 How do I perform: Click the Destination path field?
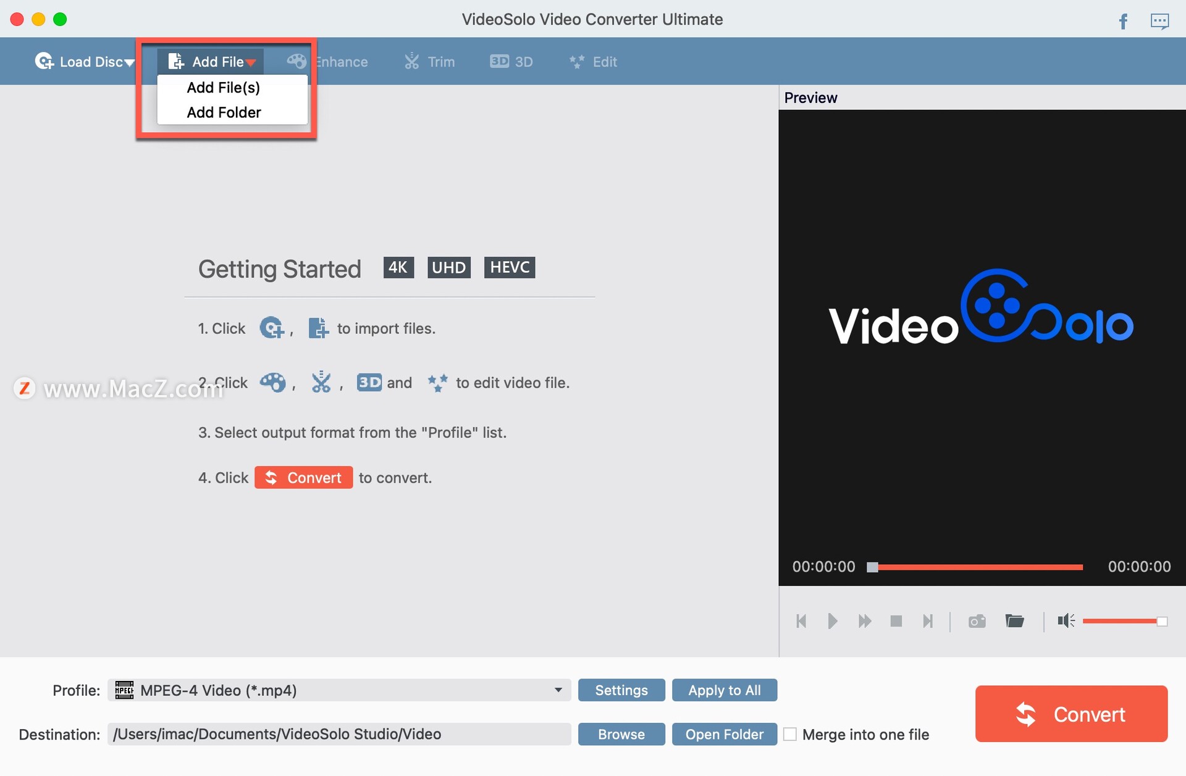coord(339,734)
